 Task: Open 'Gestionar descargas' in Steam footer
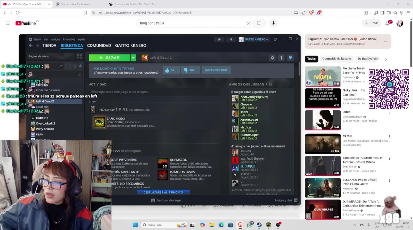(166, 200)
